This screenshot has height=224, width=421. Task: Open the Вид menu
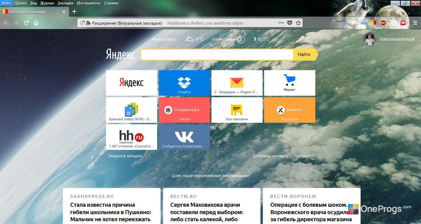pyautogui.click(x=34, y=3)
